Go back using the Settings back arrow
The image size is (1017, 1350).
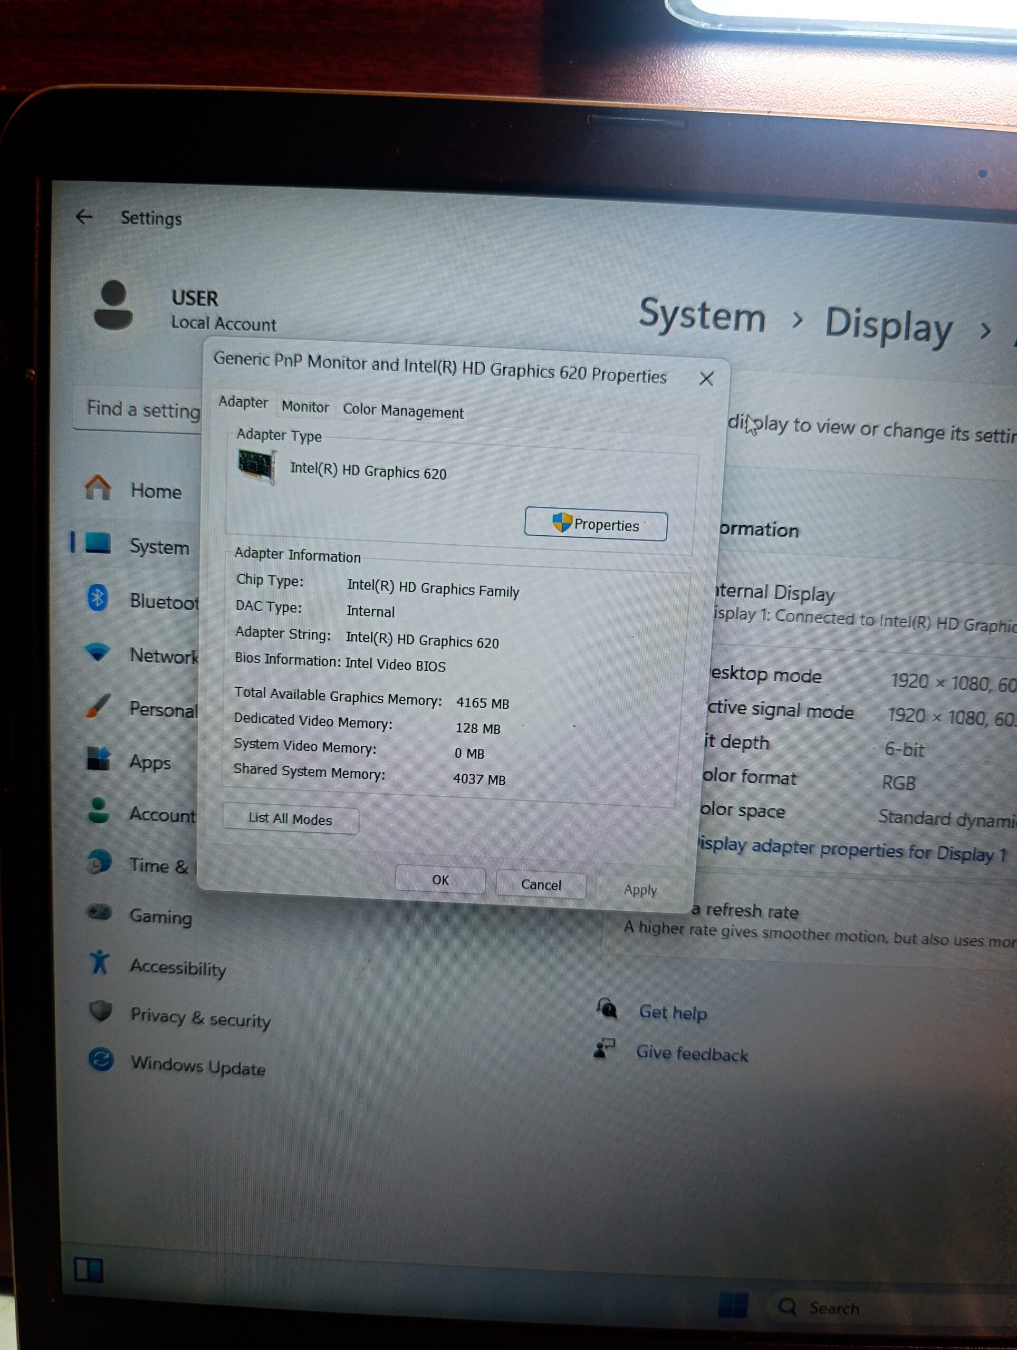84,216
